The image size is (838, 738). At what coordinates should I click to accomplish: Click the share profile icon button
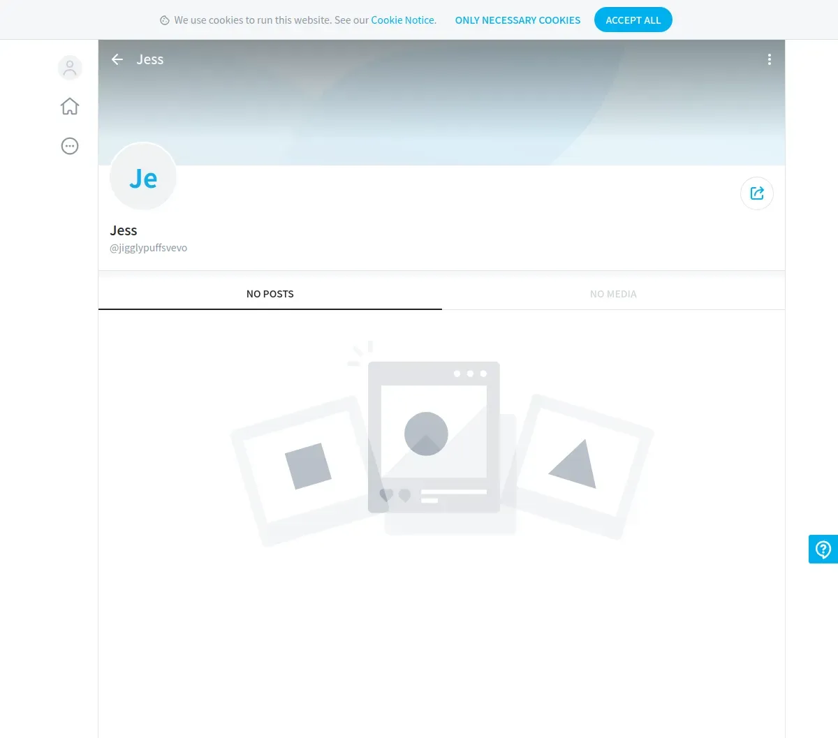click(x=757, y=193)
